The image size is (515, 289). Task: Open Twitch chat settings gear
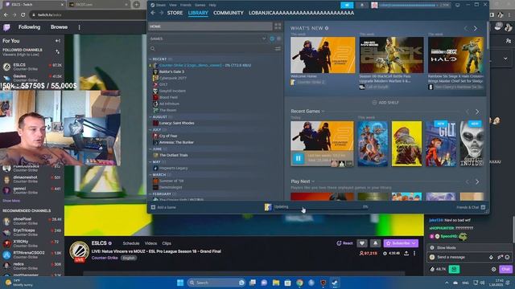[x=493, y=269]
